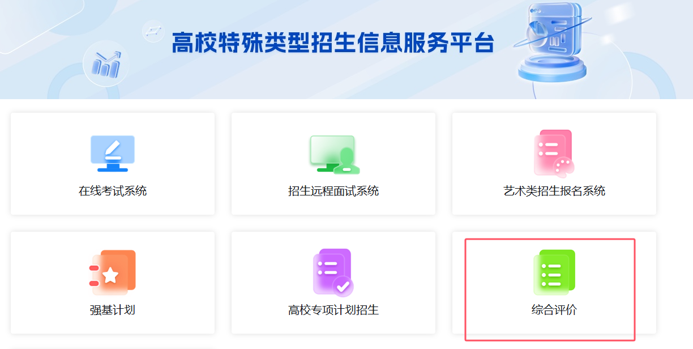Click the 高校特殊类型招生信息服务平台 banner title
Screen dimensions: 693x349
point(333,43)
